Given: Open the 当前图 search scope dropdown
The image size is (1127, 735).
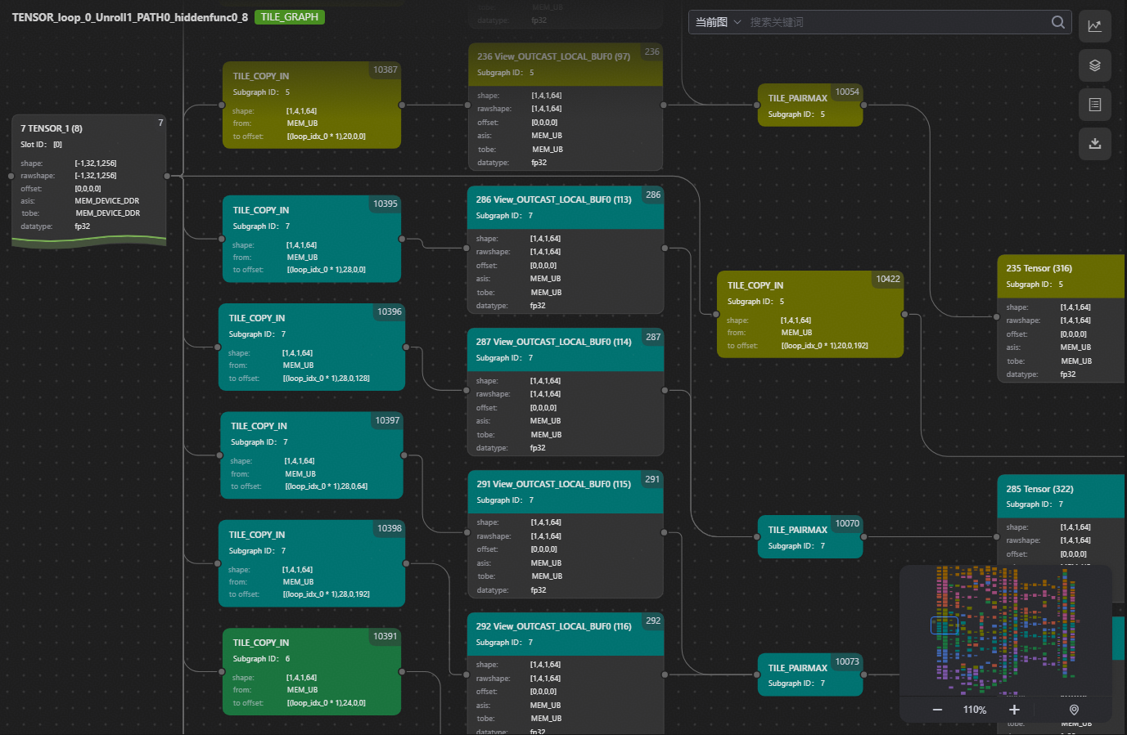Looking at the screenshot, I should pyautogui.click(x=718, y=22).
